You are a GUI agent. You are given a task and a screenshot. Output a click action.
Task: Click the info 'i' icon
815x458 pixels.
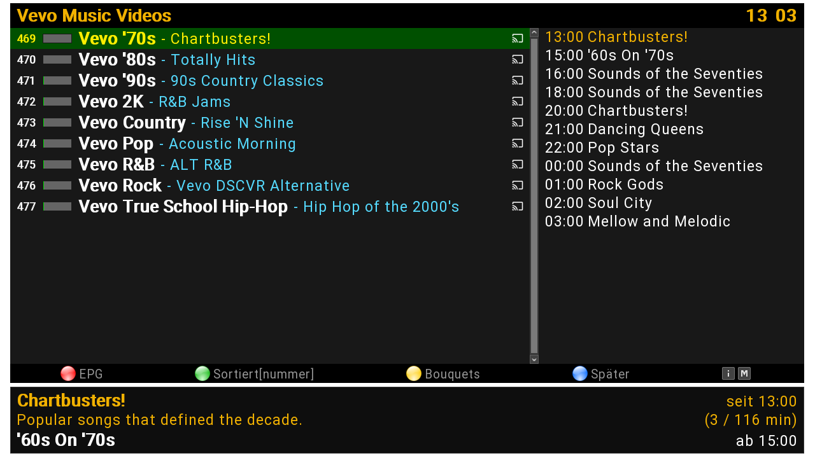728,373
